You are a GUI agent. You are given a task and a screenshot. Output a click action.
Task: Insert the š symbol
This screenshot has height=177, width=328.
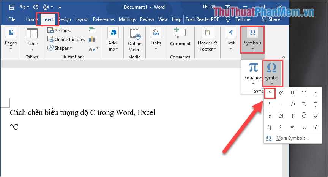click(x=270, y=115)
